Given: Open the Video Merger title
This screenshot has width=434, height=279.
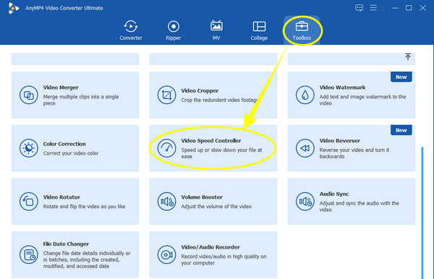Looking at the screenshot, I should tap(61, 87).
